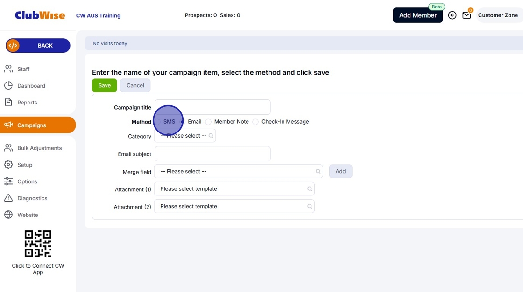Cancel the campaign creation
Viewport: 523px width, 292px height.
coord(135,85)
